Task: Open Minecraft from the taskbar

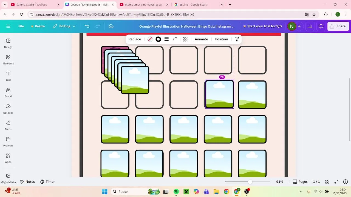Action: pos(186,192)
